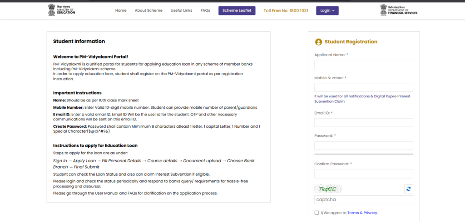Click the captcha text input box

point(363,200)
